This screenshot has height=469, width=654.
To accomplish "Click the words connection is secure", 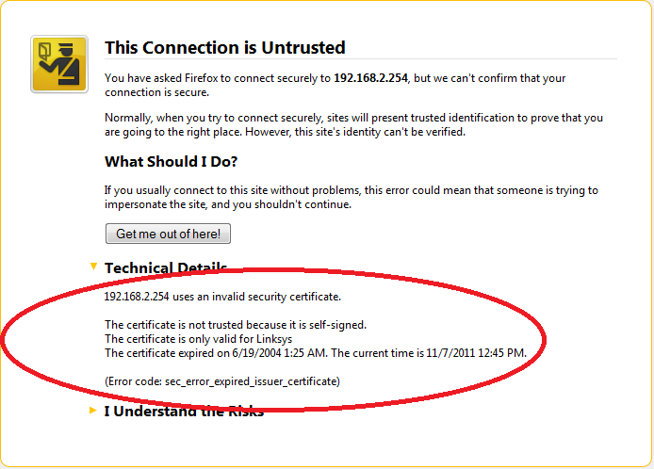I will [156, 92].
